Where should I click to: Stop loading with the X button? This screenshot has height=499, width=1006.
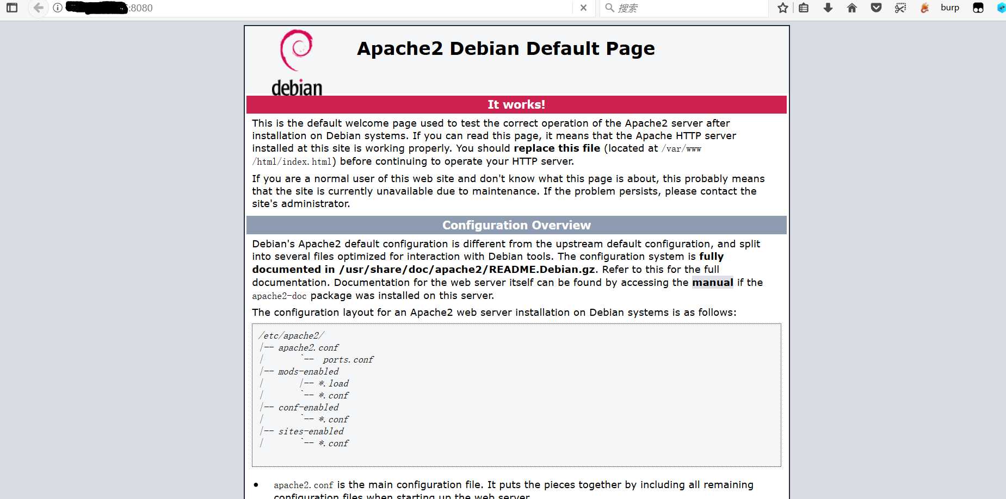(x=583, y=8)
